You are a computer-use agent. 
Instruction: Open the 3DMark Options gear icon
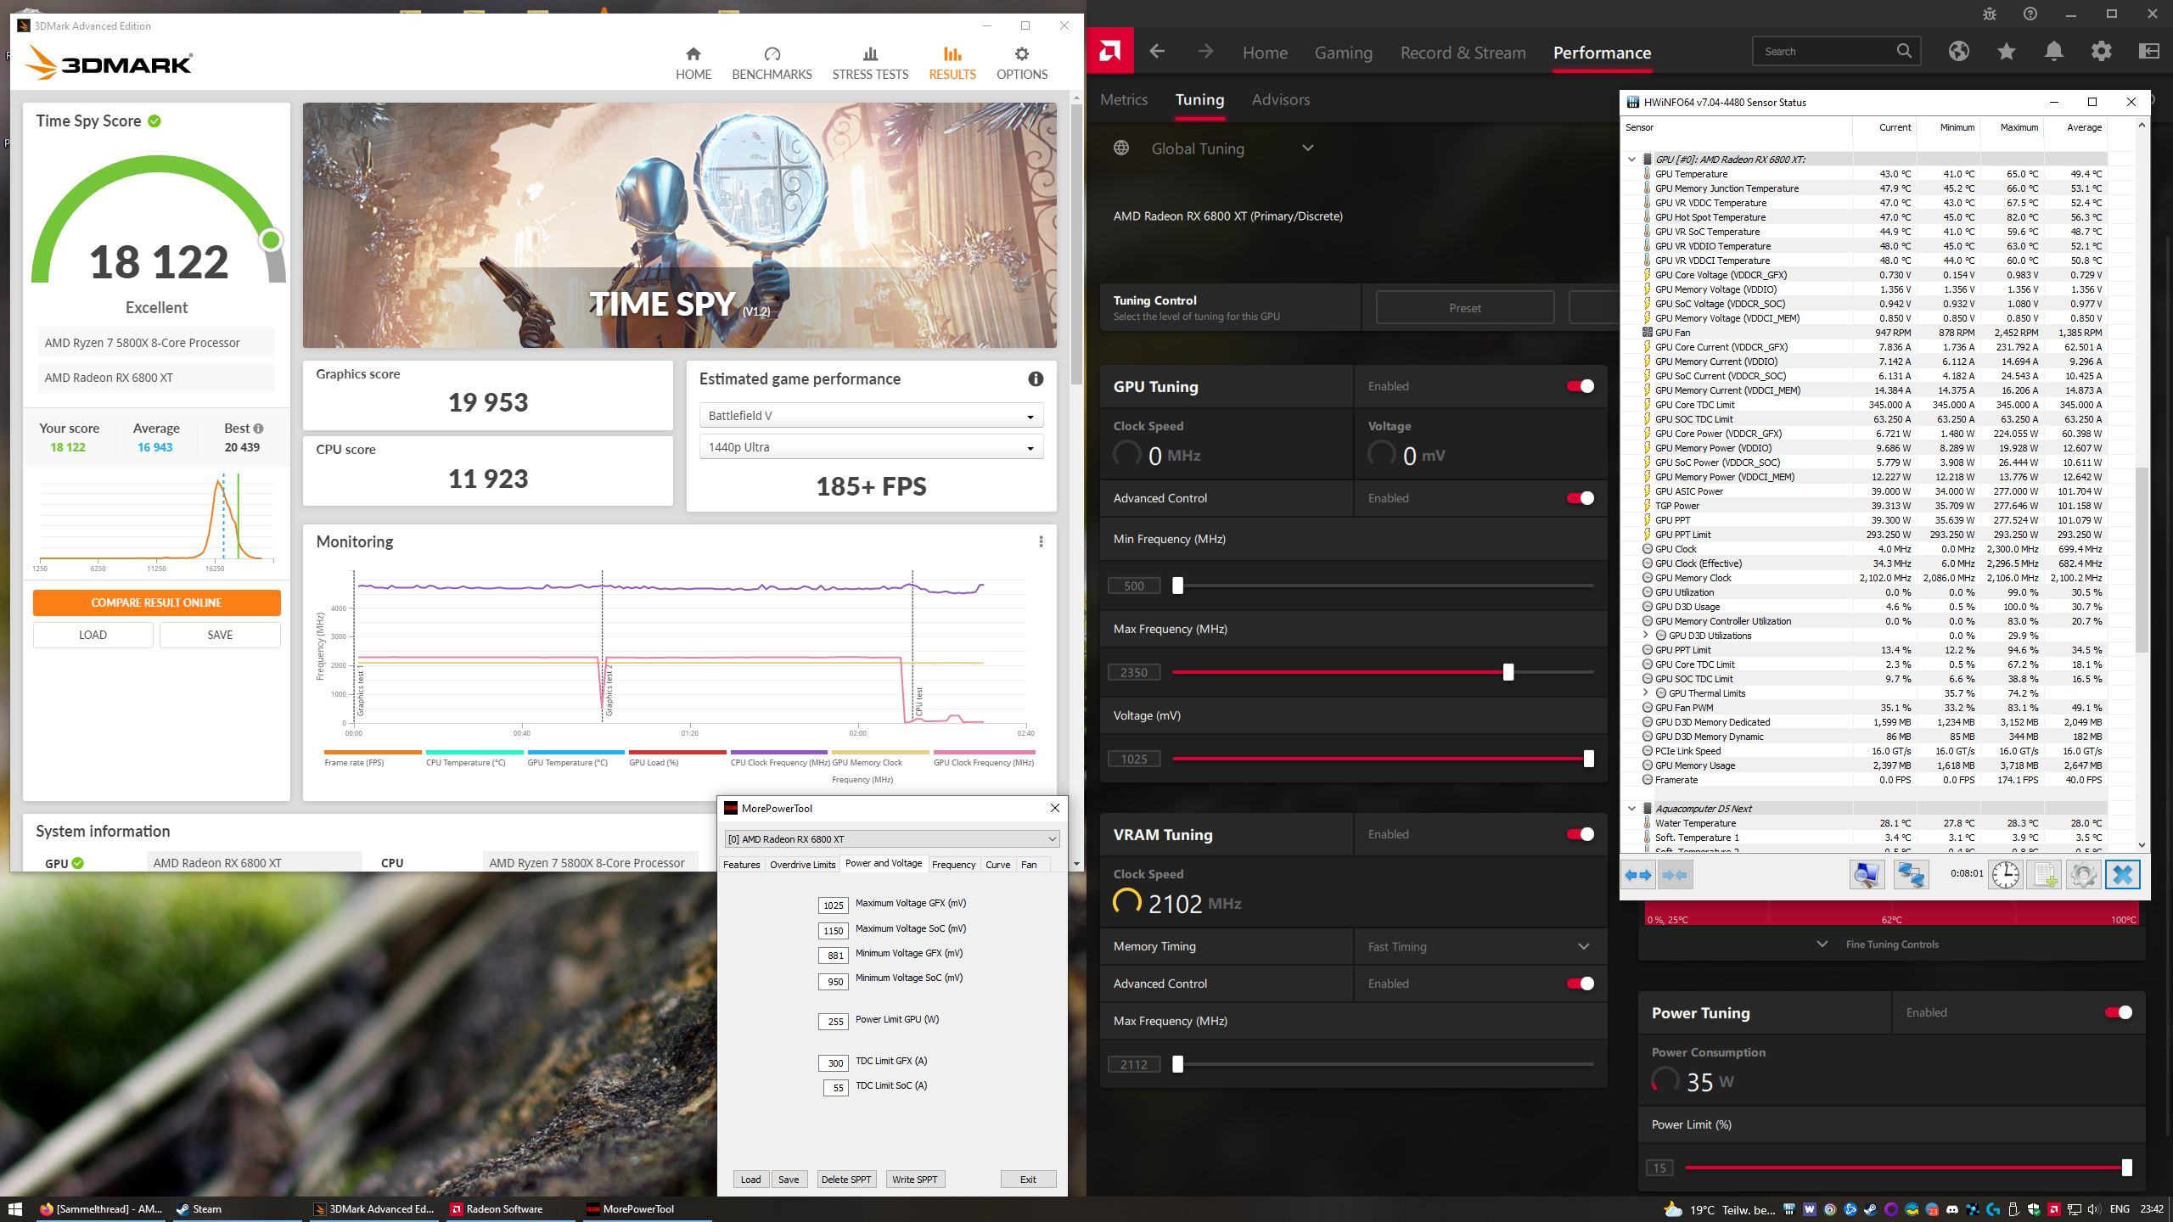point(1021,55)
